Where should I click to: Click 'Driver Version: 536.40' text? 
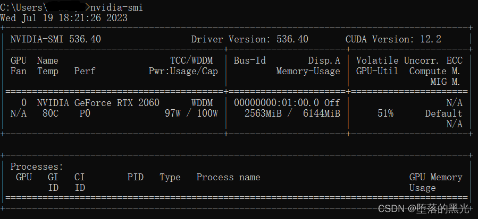250,39
